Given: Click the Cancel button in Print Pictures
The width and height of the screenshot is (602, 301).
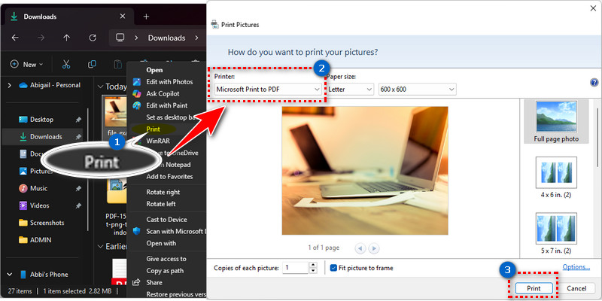Looking at the screenshot, I should pyautogui.click(x=576, y=288).
